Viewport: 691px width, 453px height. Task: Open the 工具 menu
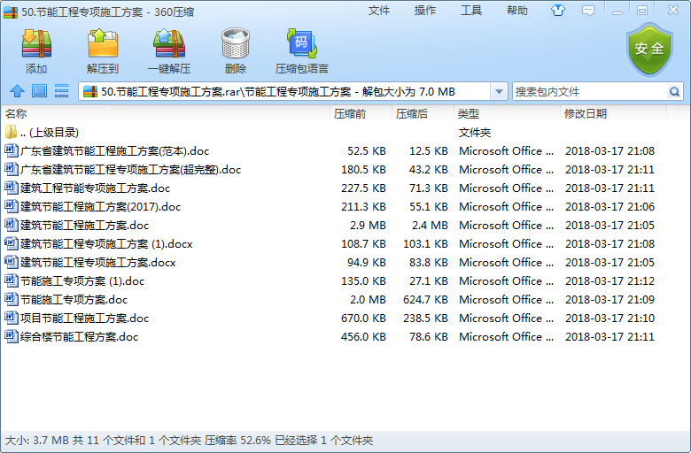point(471,11)
